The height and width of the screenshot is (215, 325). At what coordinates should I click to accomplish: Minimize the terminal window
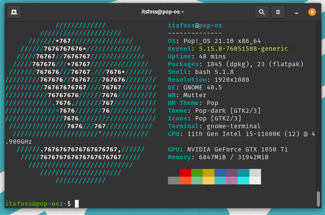click(297, 12)
